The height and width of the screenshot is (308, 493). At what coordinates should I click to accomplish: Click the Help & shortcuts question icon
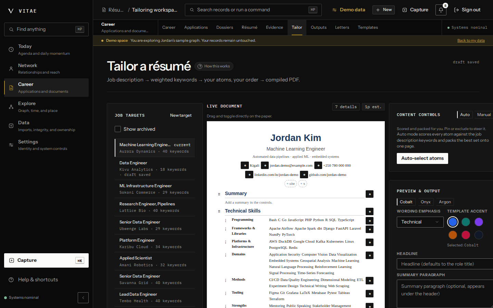pyautogui.click(x=11, y=280)
